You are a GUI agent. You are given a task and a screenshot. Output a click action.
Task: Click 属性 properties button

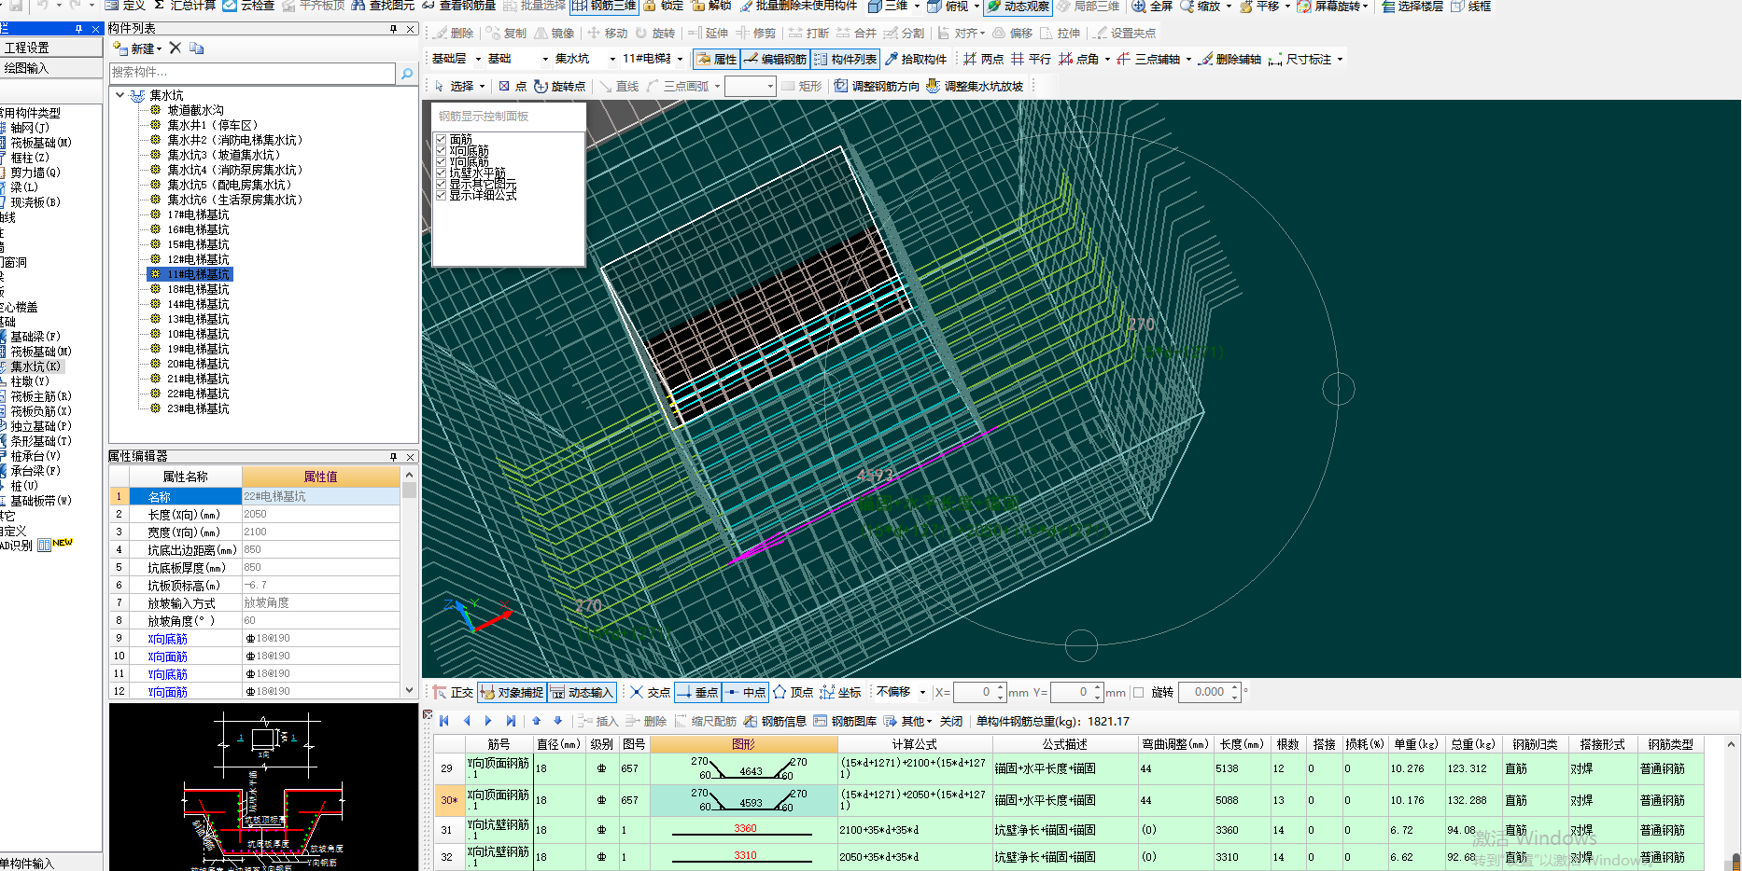(717, 59)
